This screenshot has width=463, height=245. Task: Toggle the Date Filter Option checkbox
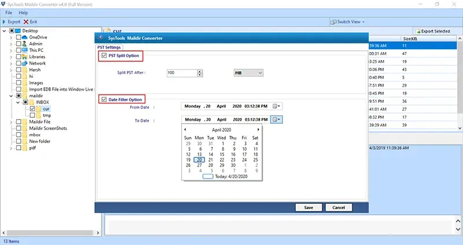[x=104, y=99]
